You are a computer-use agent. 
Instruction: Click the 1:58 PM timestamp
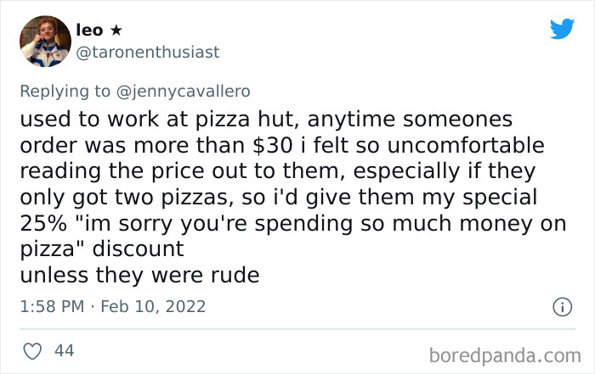pos(49,305)
